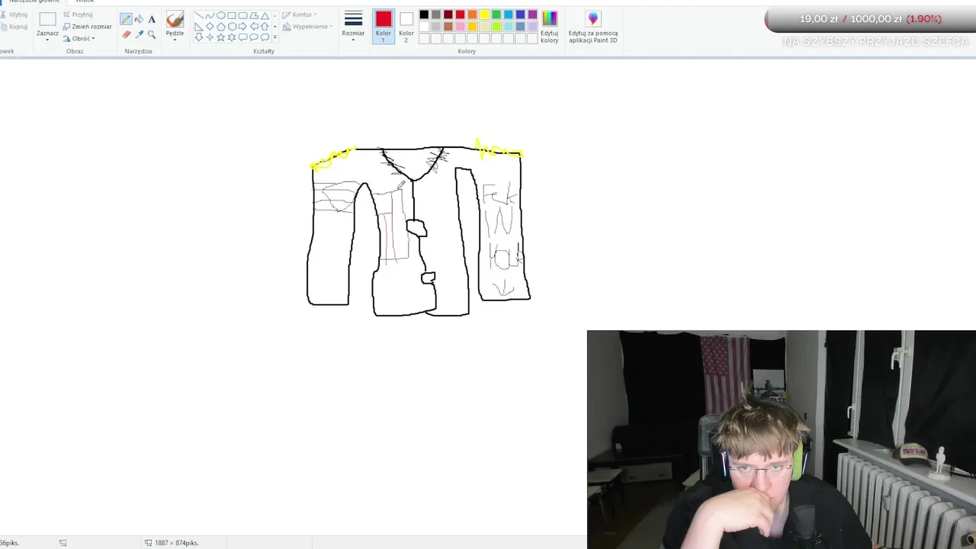
Task: Open the Kontur outline dropdown
Action: 299,14
